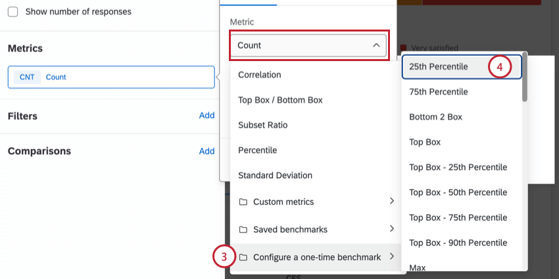Expand the Custom metrics submenu arrow
Image resolution: width=559 pixels, height=279 pixels.
pos(392,201)
